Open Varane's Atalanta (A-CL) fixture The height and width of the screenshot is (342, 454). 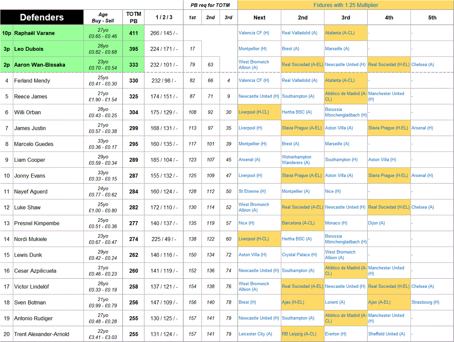[340, 33]
